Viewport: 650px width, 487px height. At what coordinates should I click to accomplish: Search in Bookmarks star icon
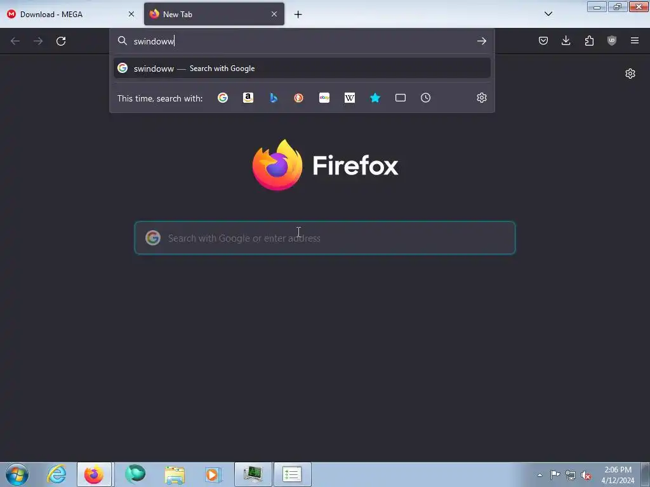[x=375, y=98]
